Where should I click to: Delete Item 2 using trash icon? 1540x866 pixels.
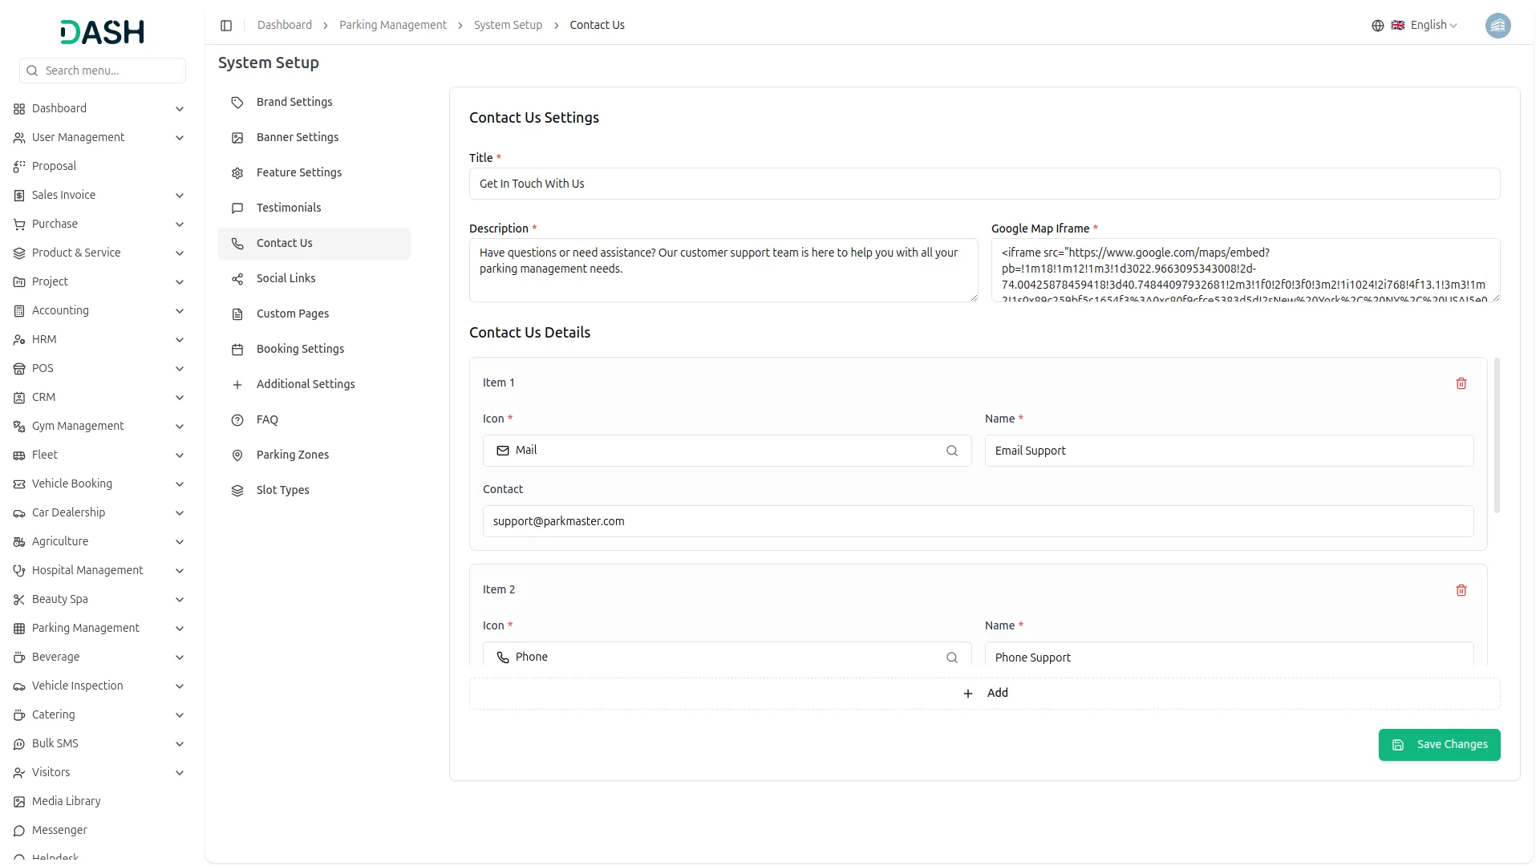tap(1461, 590)
